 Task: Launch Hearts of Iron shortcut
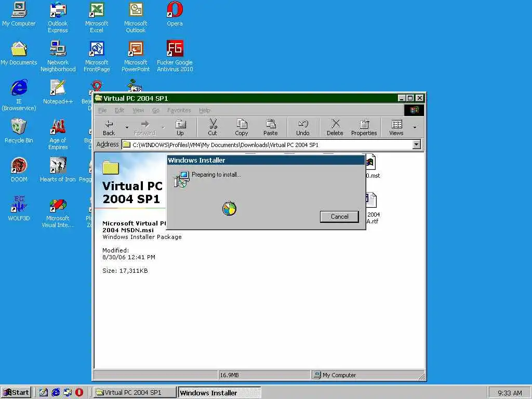(58, 170)
